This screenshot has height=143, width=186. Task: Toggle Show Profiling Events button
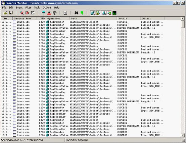pyautogui.click(x=114, y=13)
